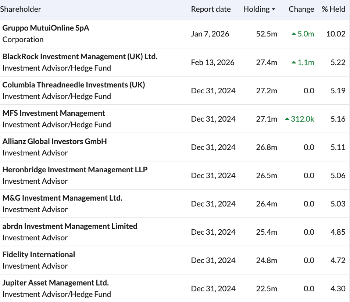
Task: Click Jupiter Asset Management Ltd.
Action: coord(56,283)
